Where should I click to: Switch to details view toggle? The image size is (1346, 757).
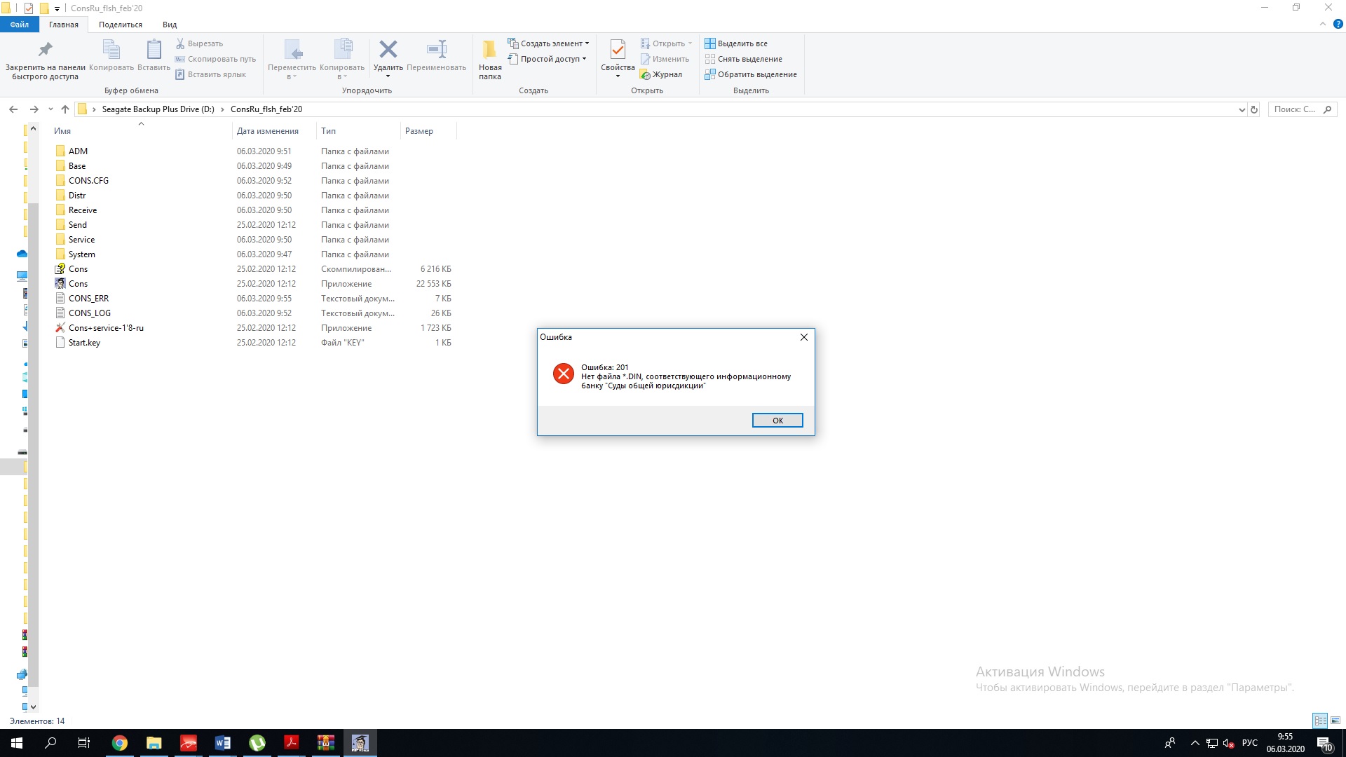[1320, 721]
